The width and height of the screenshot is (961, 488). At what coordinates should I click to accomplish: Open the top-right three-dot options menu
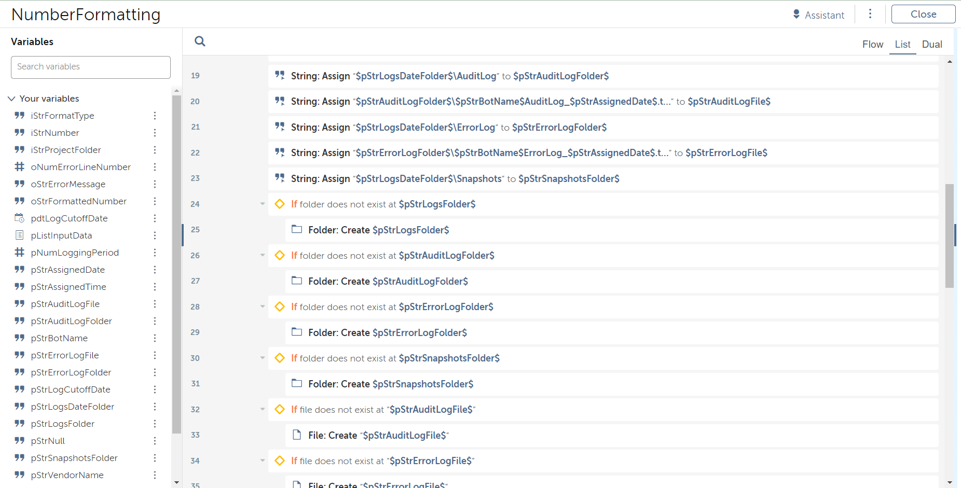coord(870,14)
